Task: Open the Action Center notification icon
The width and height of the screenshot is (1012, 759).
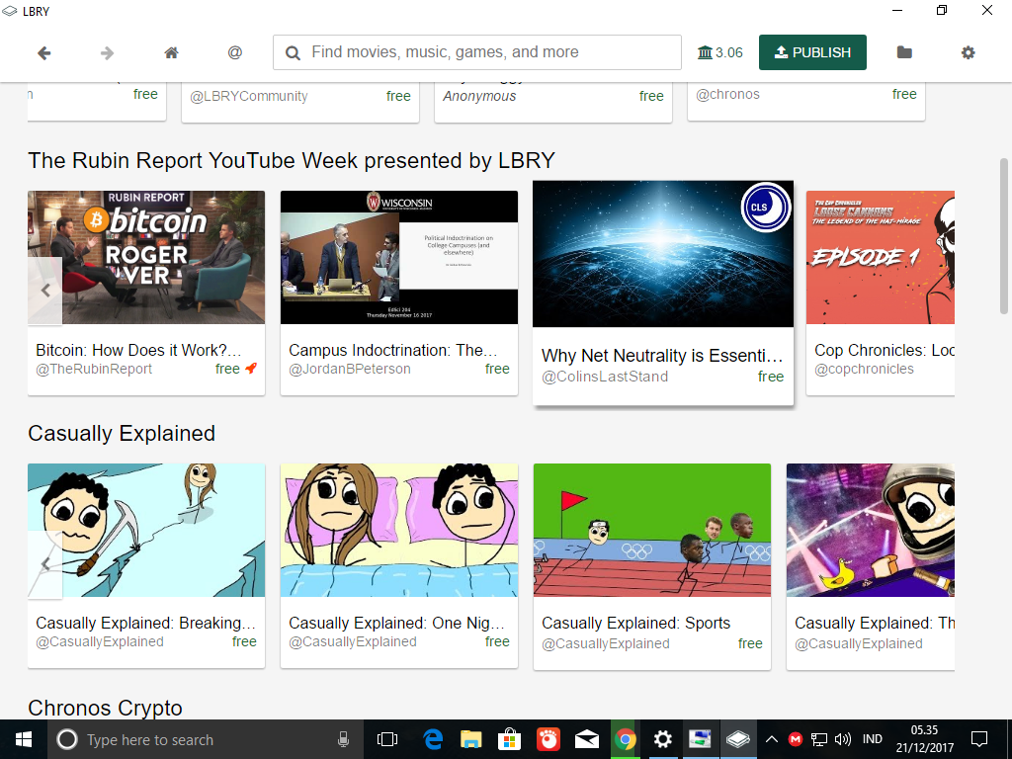Action: pos(979,739)
